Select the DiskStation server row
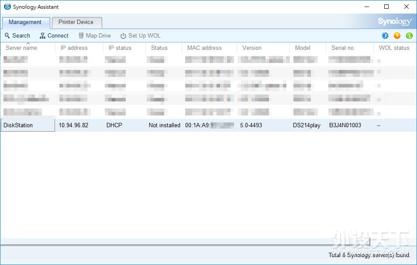The image size is (417, 265). [209, 125]
